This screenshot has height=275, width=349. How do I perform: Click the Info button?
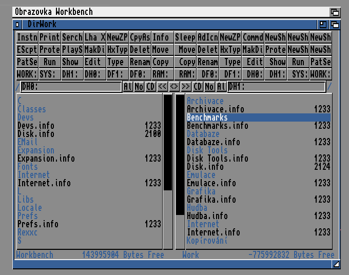pyautogui.click(x=161, y=37)
